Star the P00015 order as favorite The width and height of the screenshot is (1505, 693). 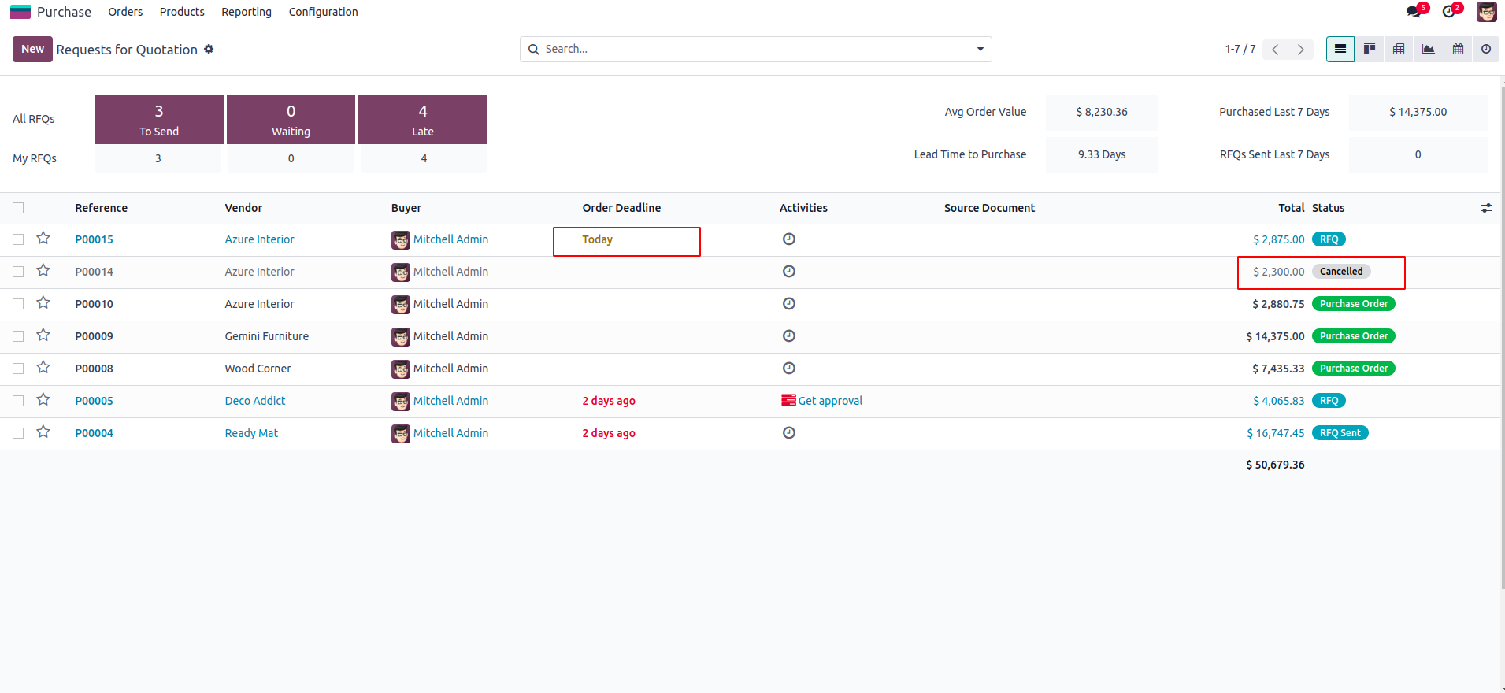43,239
